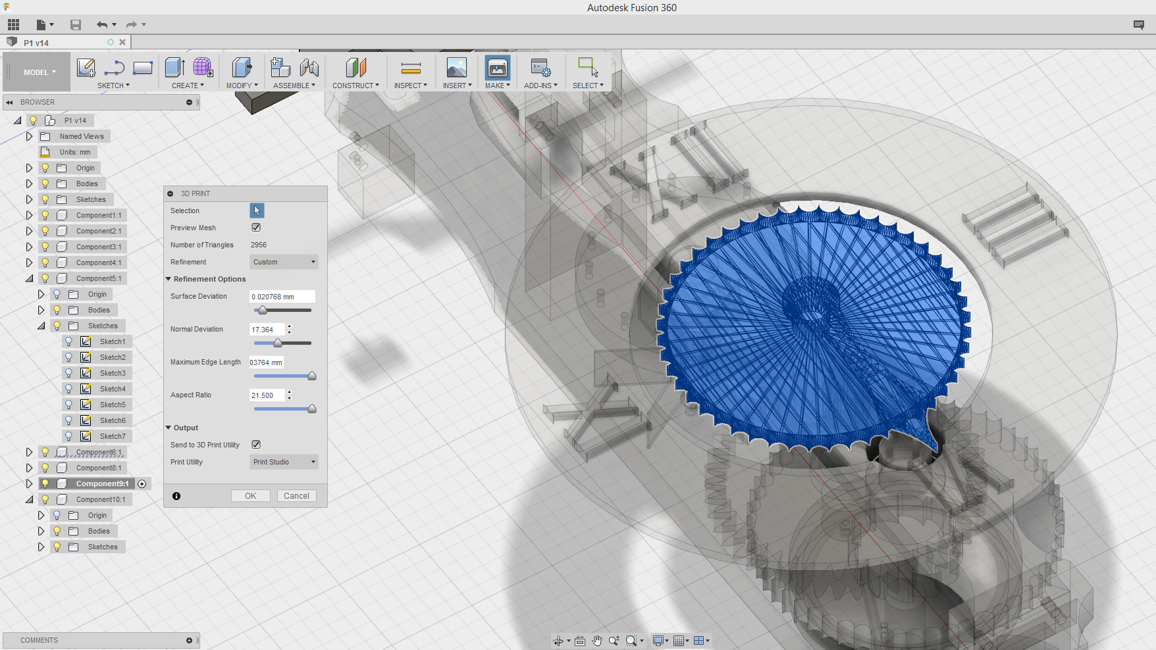This screenshot has width=1156, height=650.
Task: Open the SKETCH menu
Action: [x=113, y=86]
